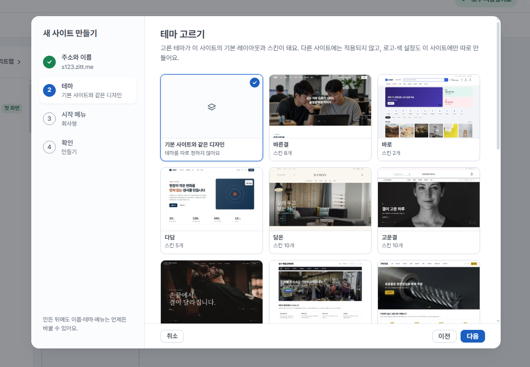Click the blue check mark on the selected theme card
The image size is (530, 367).
pyautogui.click(x=255, y=83)
